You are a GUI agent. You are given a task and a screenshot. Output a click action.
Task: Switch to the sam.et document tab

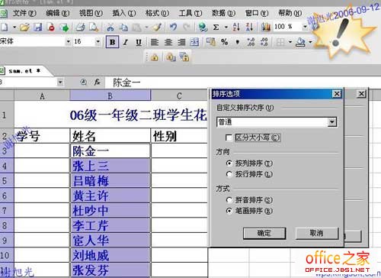point(24,71)
